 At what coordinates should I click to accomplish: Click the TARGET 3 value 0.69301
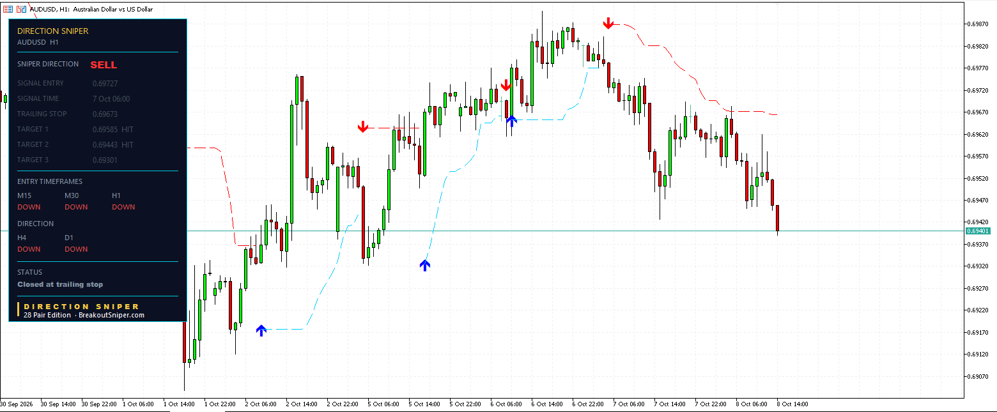point(105,160)
